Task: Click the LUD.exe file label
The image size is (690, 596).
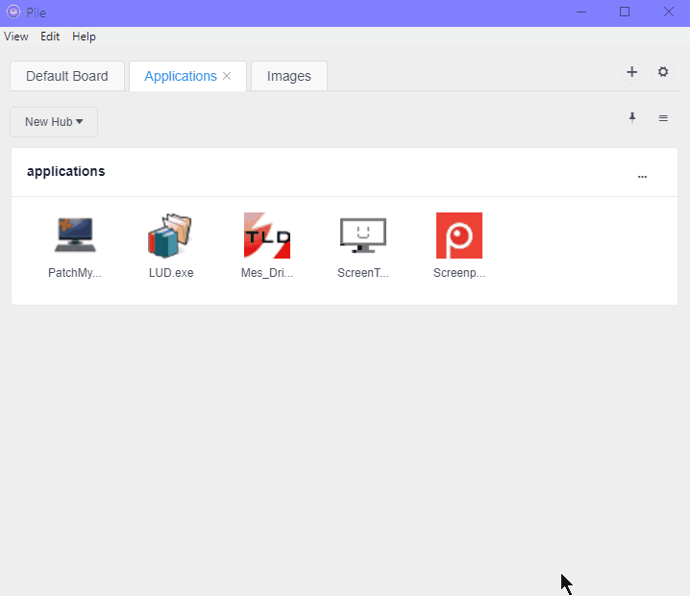Action: [171, 273]
